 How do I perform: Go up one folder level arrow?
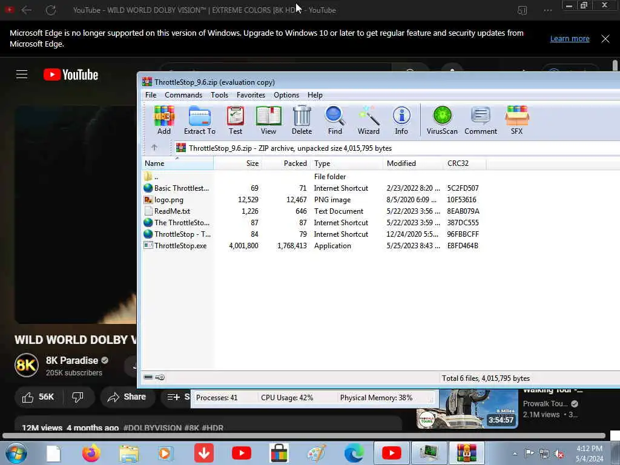[154, 148]
